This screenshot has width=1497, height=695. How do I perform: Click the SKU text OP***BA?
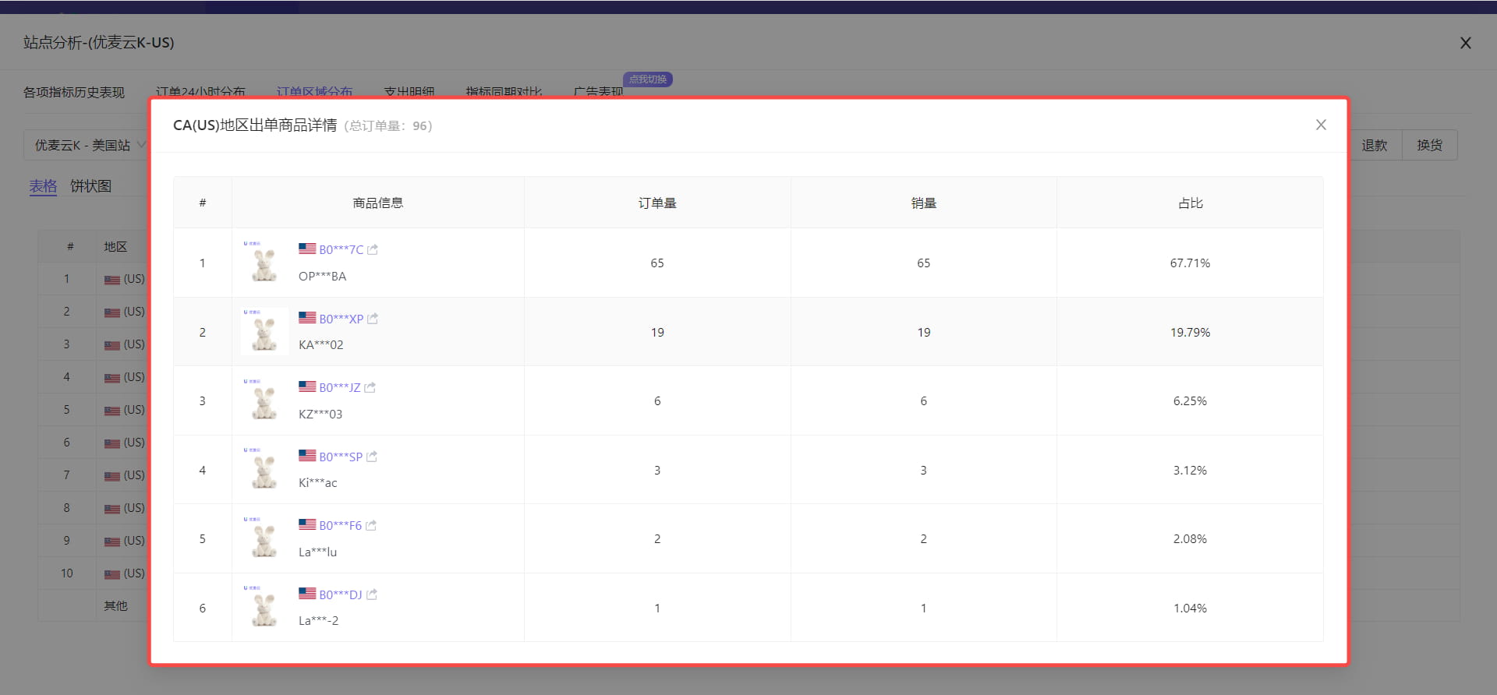[x=322, y=277]
